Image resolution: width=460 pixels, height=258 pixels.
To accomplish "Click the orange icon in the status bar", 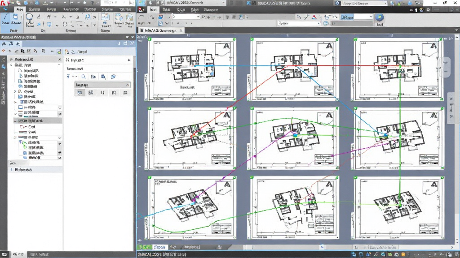I will pos(403,254).
